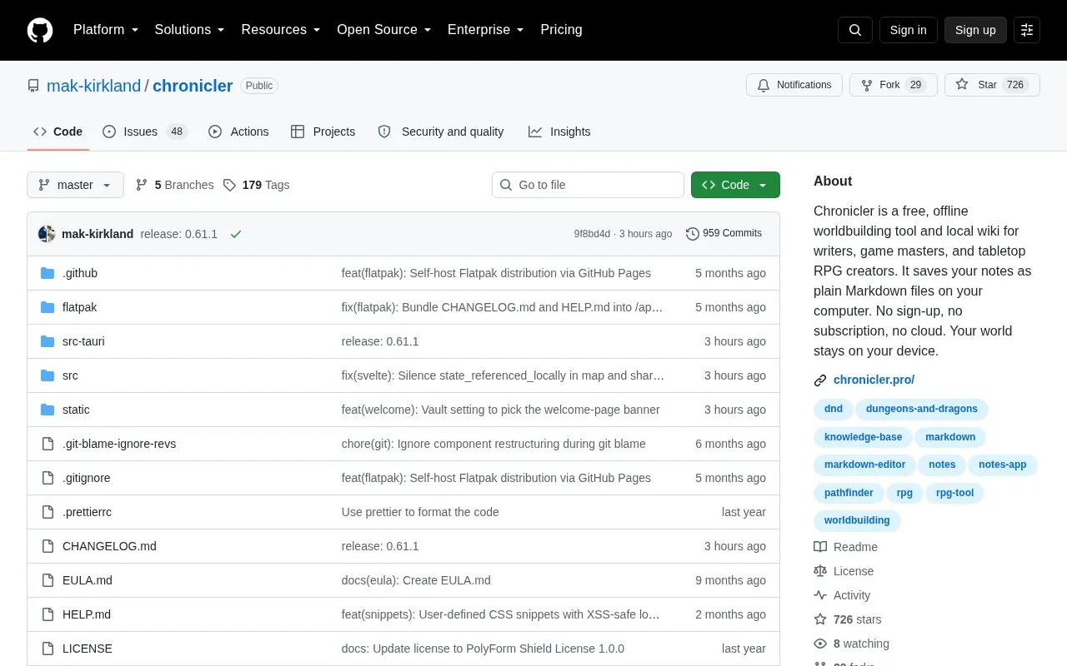View the 959 Commits history

click(x=724, y=233)
